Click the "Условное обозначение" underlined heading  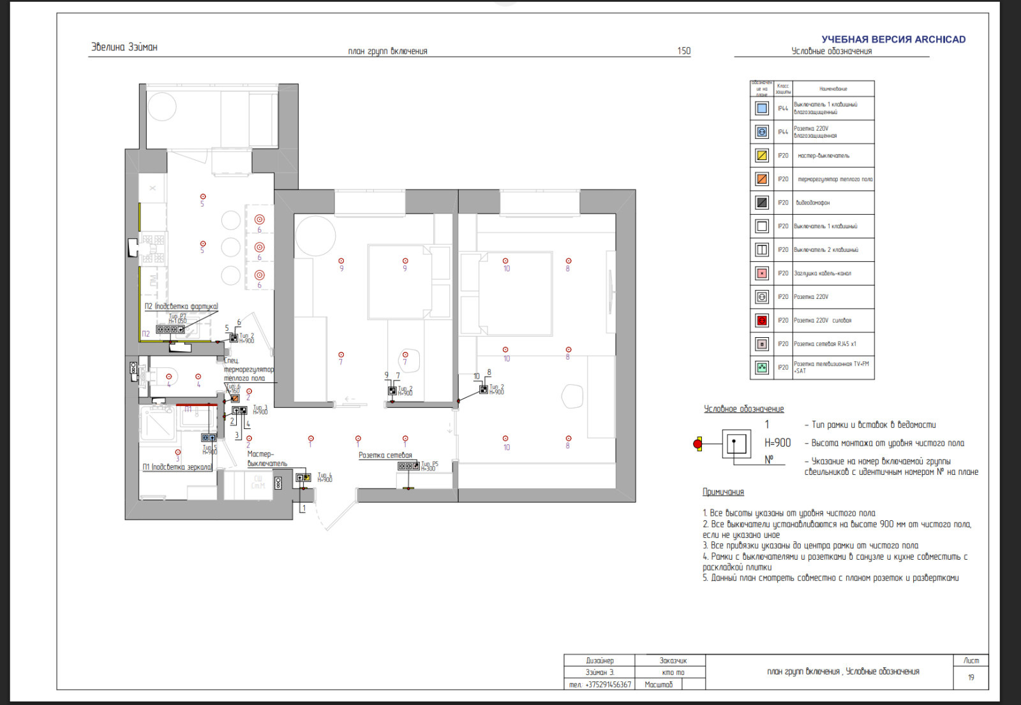(x=743, y=409)
